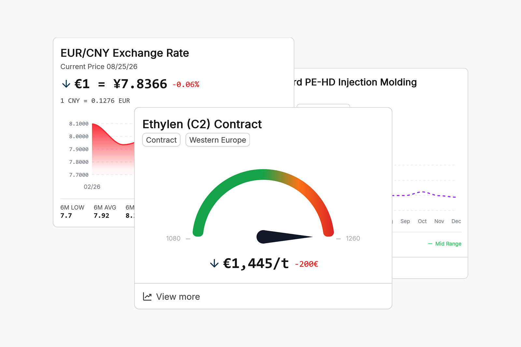The width and height of the screenshot is (521, 347).
Task: Click the down arrow beside €1,445/t
Action: 214,263
